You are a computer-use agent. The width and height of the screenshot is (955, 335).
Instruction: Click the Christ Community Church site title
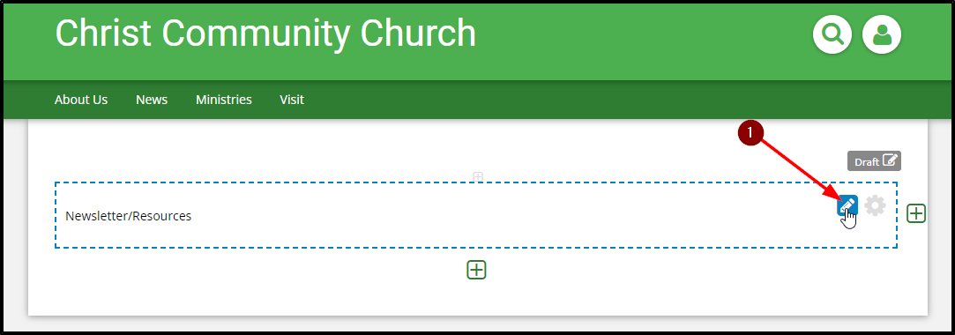coord(265,33)
